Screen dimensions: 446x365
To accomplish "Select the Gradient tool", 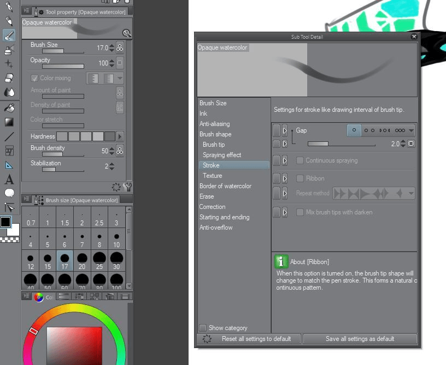I will [9, 122].
